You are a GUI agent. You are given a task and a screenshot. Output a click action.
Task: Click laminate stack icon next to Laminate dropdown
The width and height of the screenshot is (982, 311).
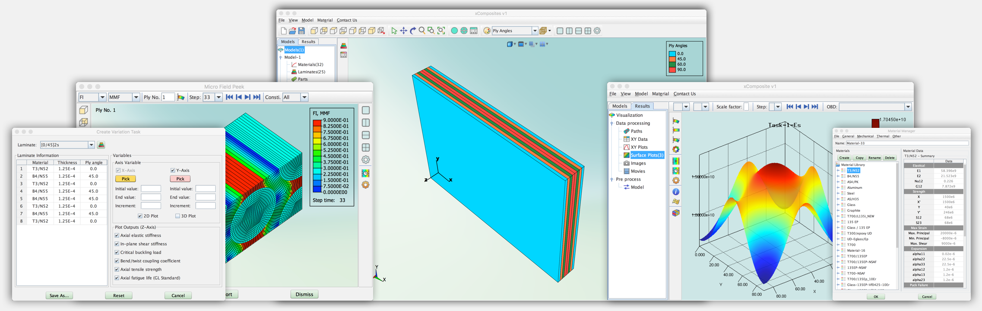(101, 145)
